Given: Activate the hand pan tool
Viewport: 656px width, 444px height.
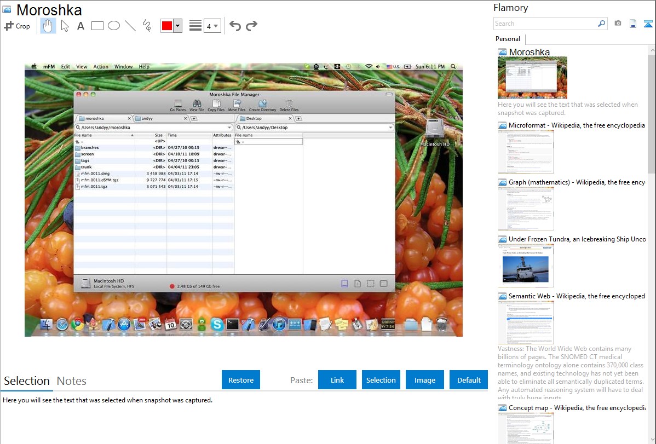Looking at the screenshot, I should pyautogui.click(x=48, y=26).
